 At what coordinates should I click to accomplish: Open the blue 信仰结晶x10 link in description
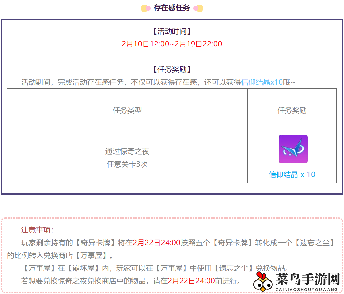point(262,82)
